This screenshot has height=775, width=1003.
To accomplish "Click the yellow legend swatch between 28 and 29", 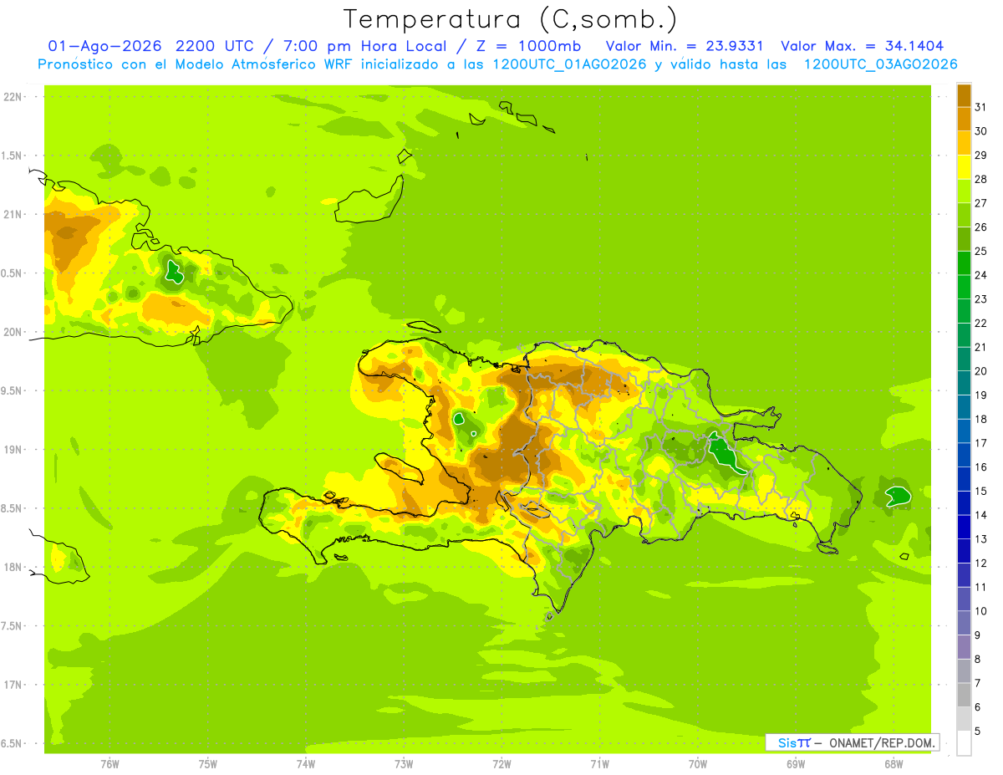I will point(964,167).
